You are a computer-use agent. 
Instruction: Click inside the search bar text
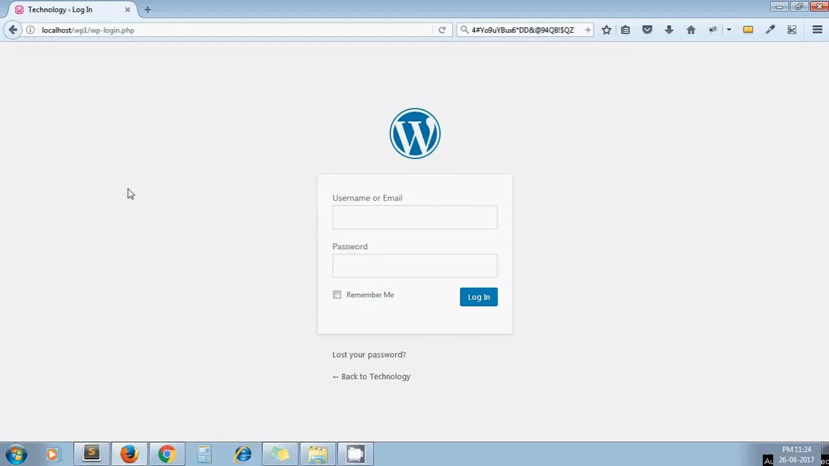(522, 30)
